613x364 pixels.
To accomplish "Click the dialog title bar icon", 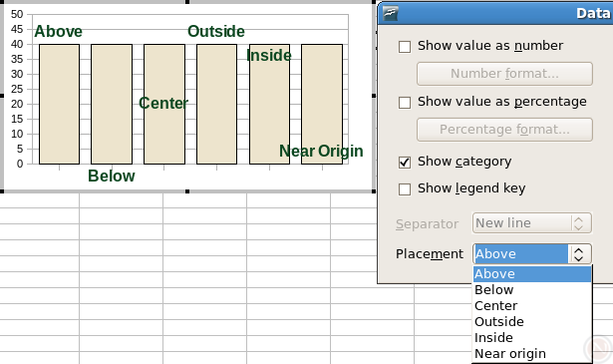I will pos(390,13).
